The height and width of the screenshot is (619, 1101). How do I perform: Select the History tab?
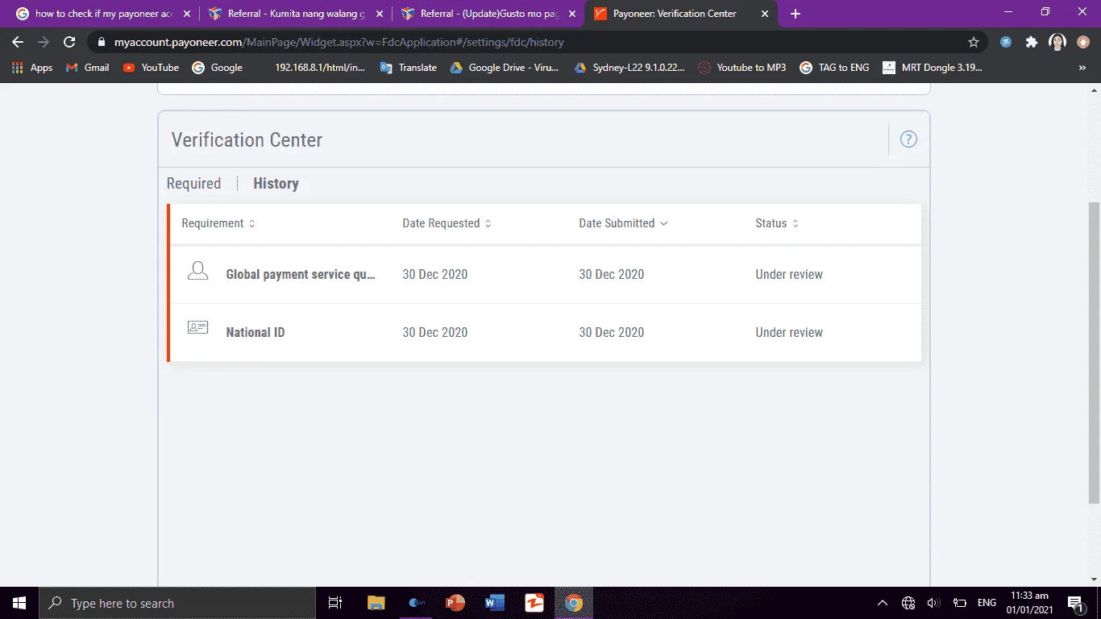[x=276, y=184]
